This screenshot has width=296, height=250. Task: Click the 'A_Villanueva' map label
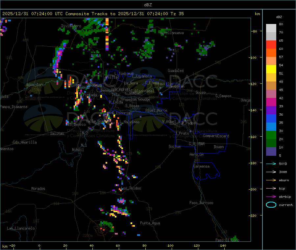click(172, 33)
